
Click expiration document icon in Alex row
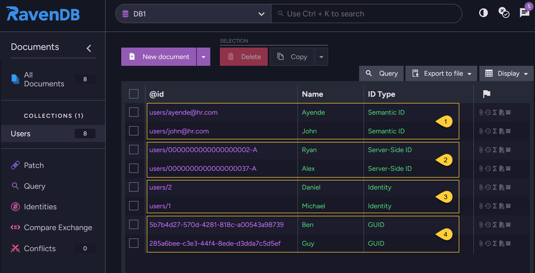pyautogui.click(x=502, y=168)
